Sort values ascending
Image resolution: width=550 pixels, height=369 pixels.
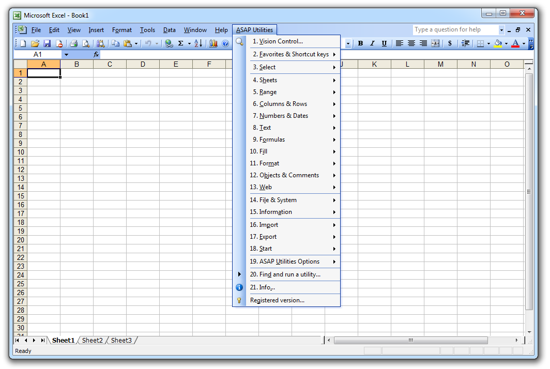(x=198, y=43)
